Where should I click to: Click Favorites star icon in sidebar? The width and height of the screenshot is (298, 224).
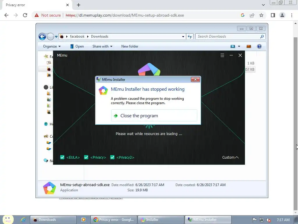click(46, 56)
